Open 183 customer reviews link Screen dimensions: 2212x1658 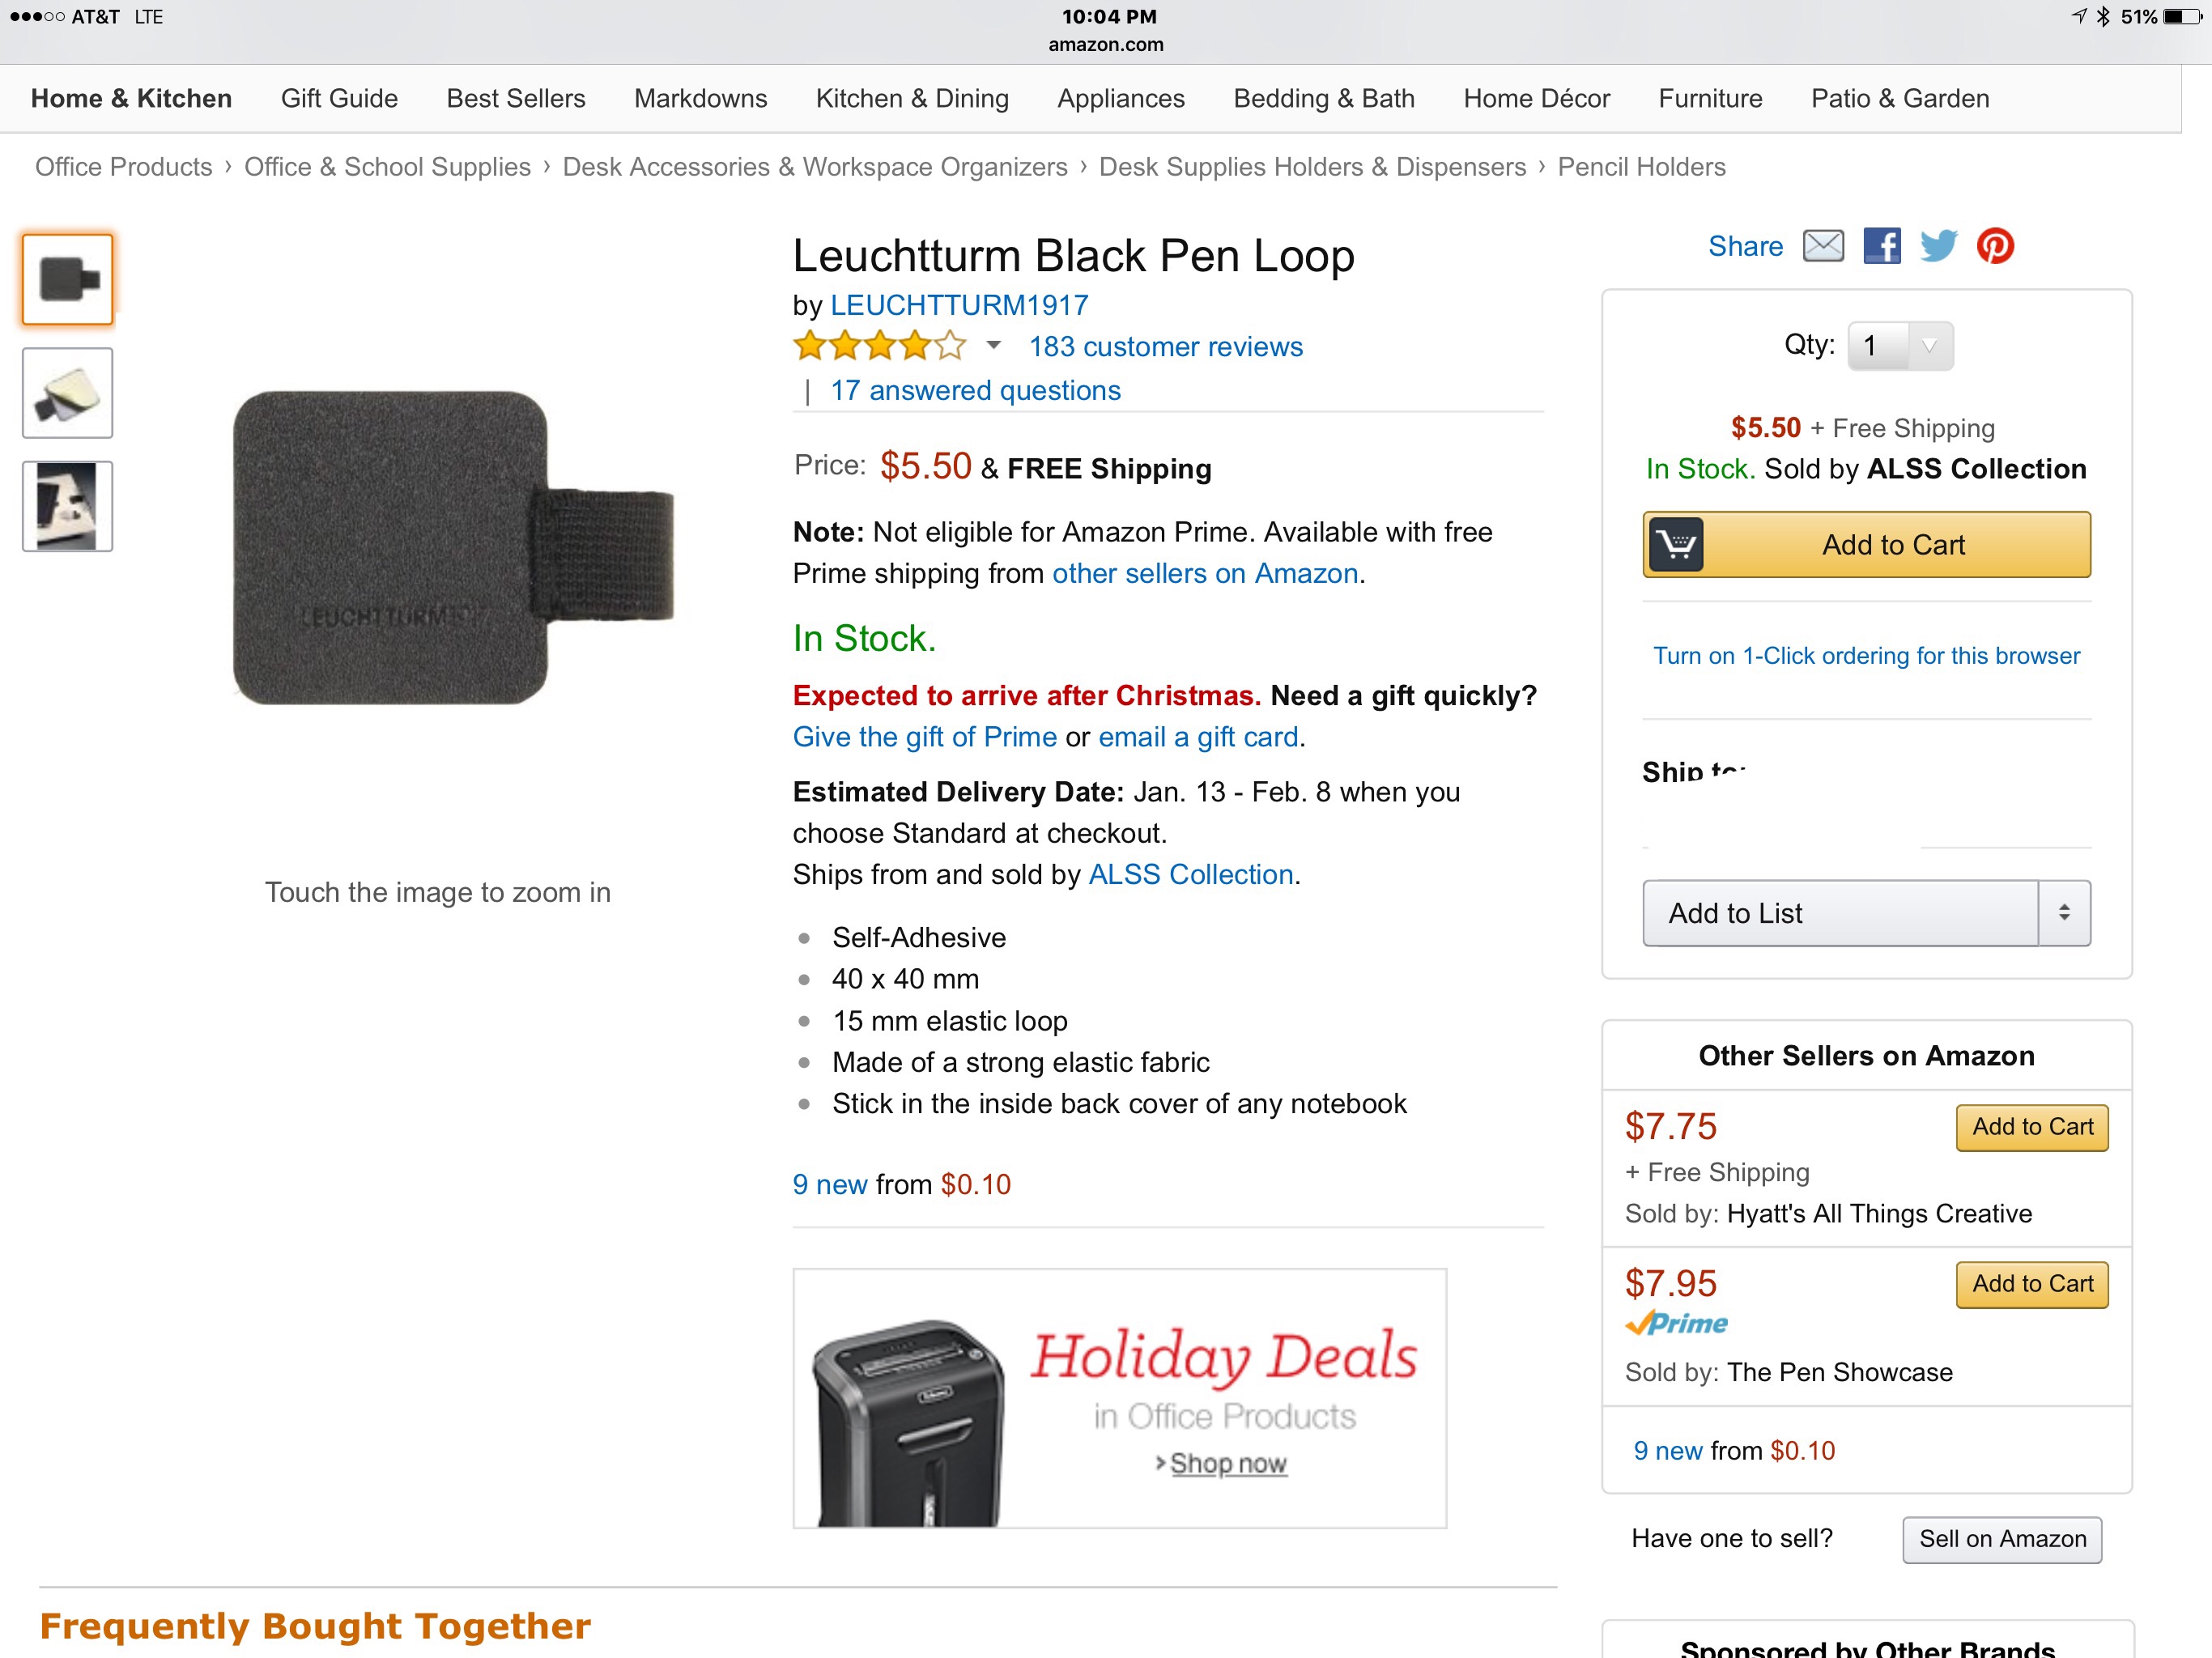pyautogui.click(x=1166, y=347)
